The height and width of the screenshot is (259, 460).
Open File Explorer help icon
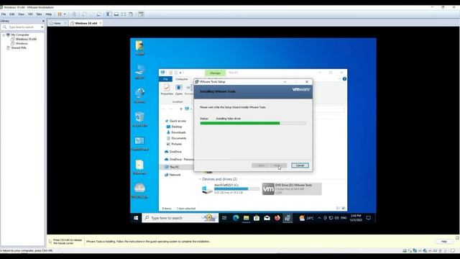point(344,78)
